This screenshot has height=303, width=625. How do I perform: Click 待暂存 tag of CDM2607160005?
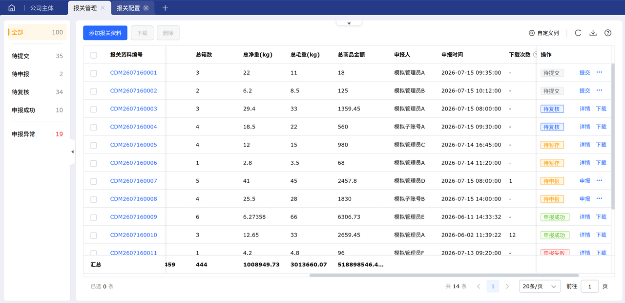552,145
